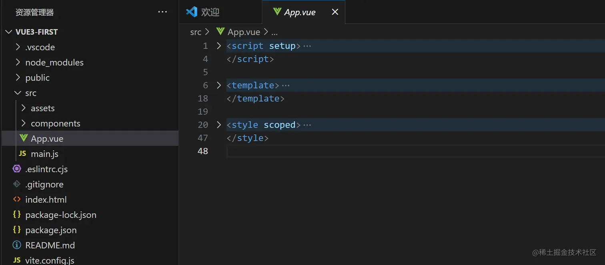Click the HTML icon beside index.html
The width and height of the screenshot is (605, 265).
point(17,199)
